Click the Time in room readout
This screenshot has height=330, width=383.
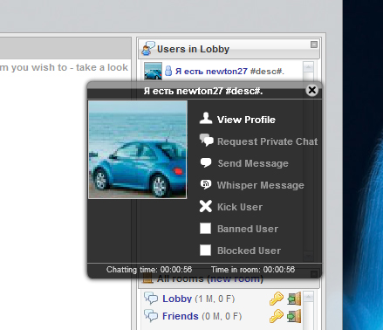tap(253, 270)
